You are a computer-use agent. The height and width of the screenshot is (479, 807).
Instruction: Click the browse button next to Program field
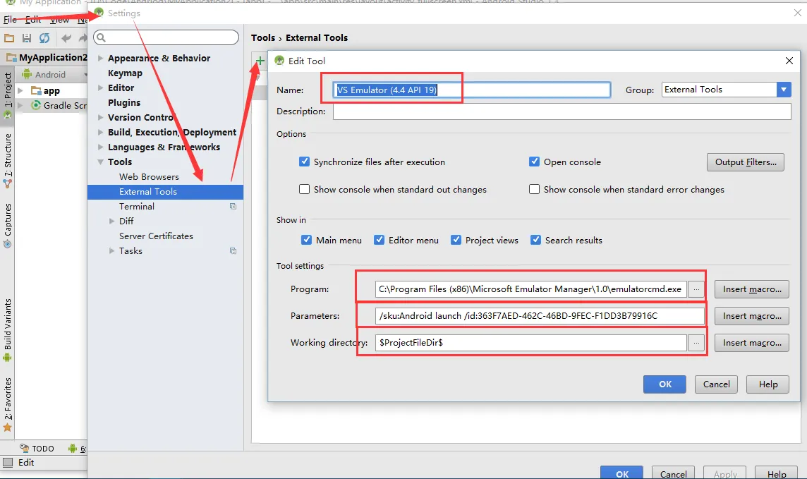(696, 289)
